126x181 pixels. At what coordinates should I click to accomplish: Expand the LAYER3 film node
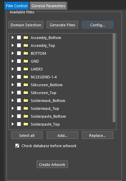click(x=13, y=69)
